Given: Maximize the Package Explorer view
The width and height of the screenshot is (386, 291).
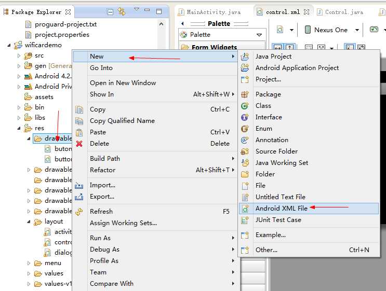Looking at the screenshot, I should [159, 11].
